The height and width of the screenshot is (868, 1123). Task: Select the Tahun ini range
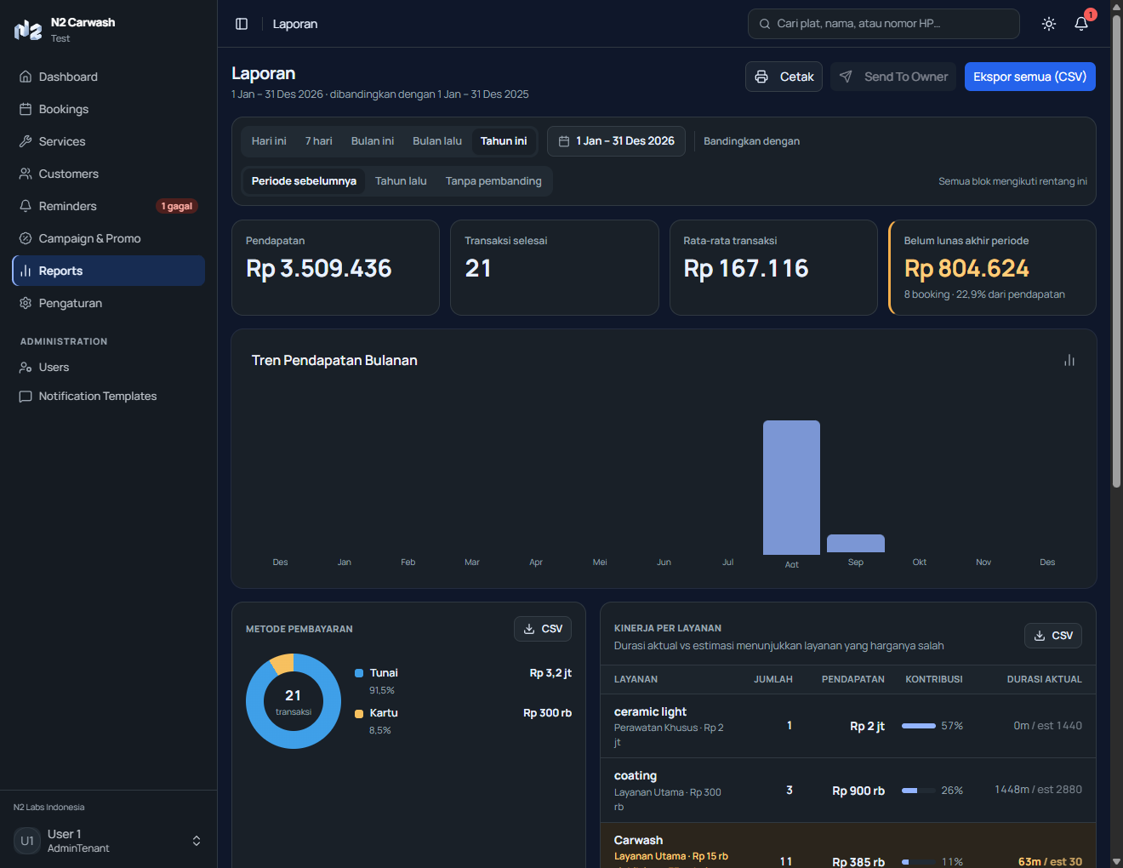[504, 141]
